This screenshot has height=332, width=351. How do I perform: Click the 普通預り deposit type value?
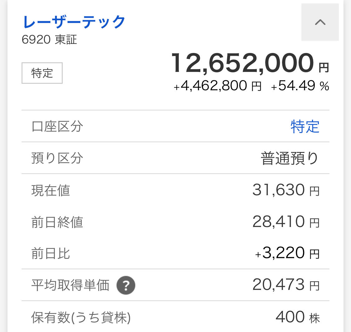click(290, 158)
